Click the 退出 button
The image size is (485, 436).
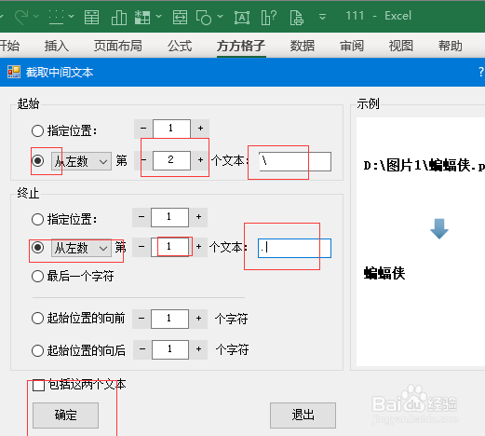click(303, 416)
